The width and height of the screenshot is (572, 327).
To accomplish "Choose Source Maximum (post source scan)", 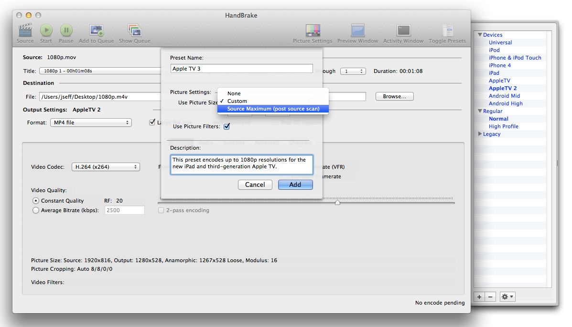I will coord(273,109).
